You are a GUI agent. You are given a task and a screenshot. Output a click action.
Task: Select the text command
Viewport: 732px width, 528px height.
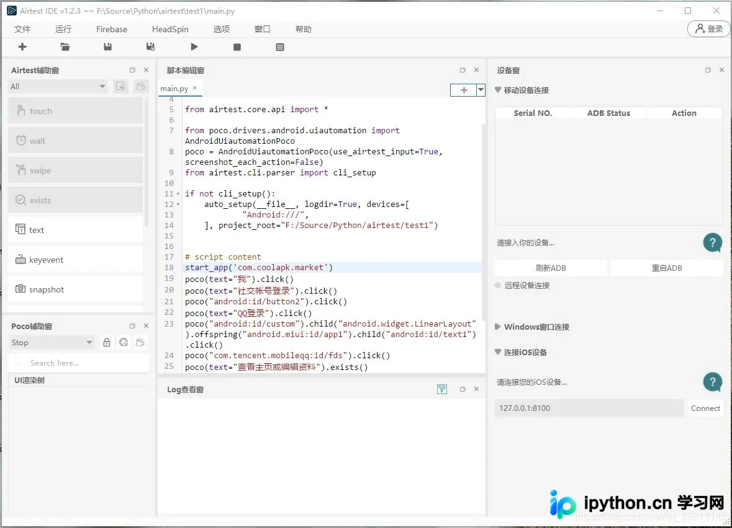tap(75, 230)
